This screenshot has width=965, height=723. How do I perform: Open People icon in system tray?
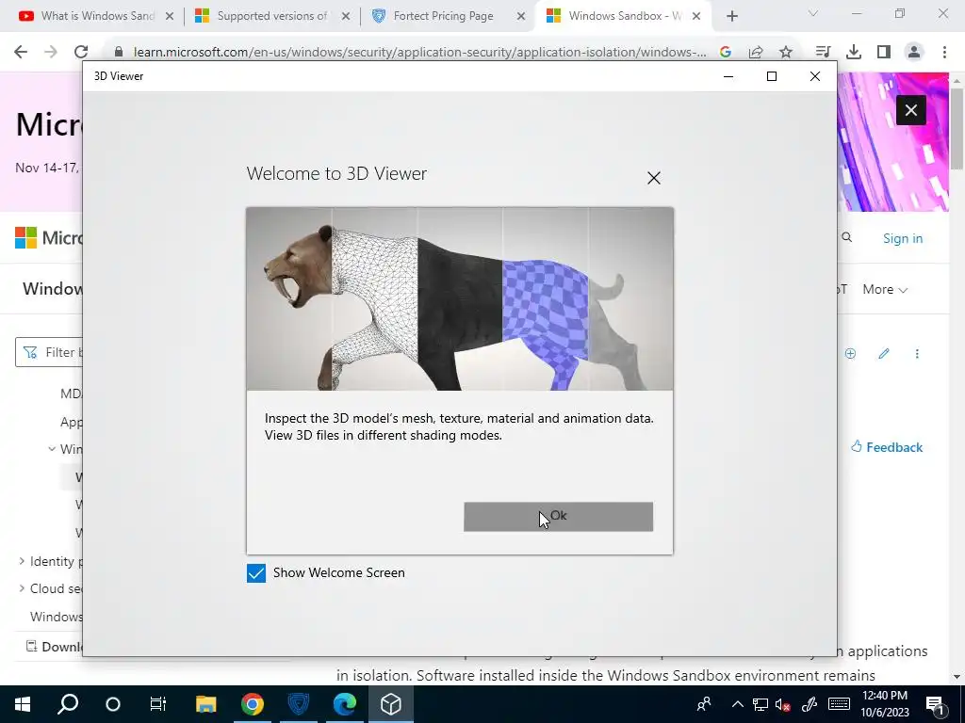(704, 704)
